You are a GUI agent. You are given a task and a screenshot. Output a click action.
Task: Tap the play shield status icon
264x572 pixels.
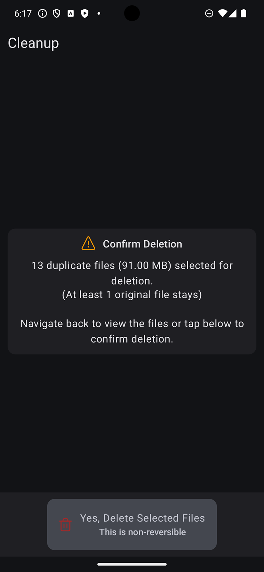coord(85,14)
